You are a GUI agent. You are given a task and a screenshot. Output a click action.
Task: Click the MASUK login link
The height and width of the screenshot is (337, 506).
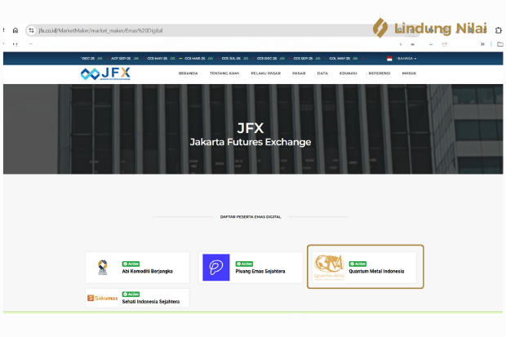coord(409,73)
